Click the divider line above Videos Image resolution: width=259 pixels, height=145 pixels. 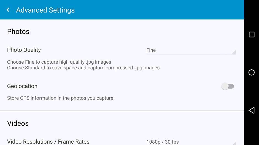coord(122,111)
